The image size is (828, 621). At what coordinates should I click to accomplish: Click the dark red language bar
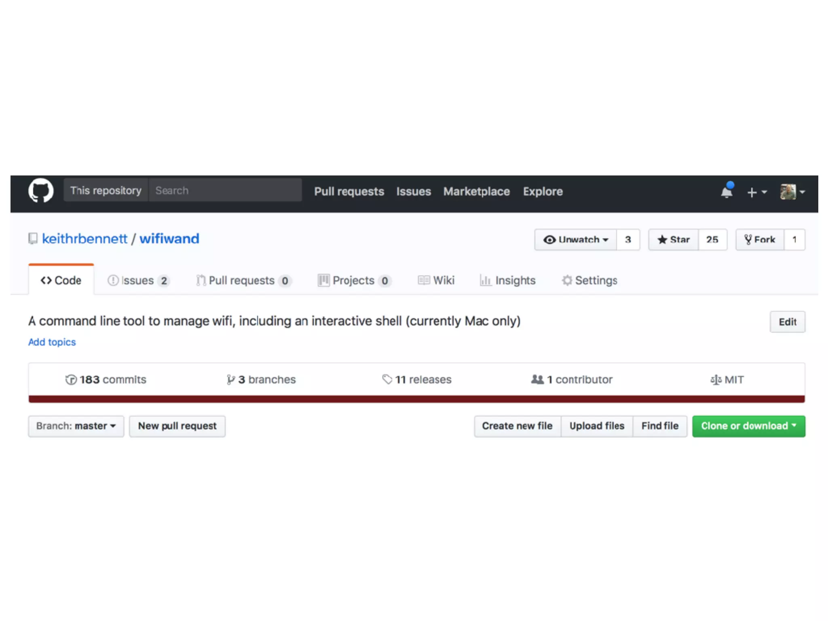tap(416, 399)
